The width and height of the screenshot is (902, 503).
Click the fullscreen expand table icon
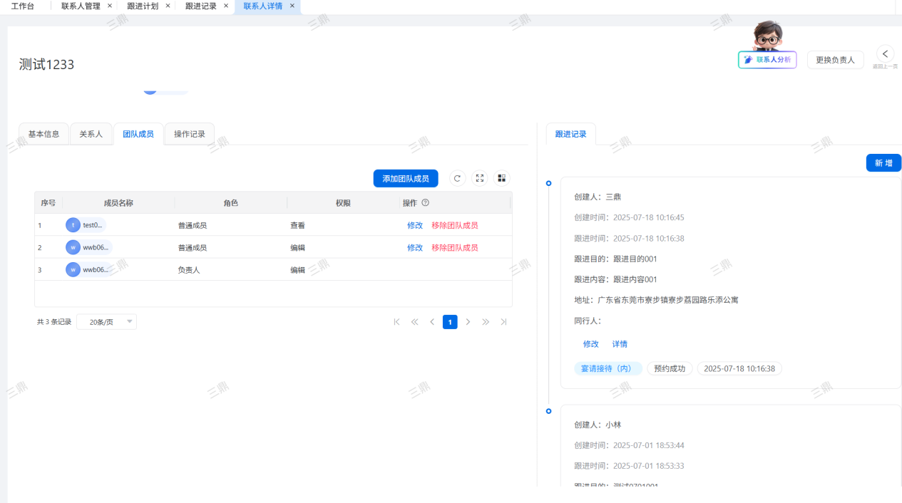coord(480,178)
